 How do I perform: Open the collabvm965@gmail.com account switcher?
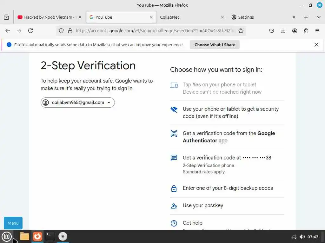click(x=77, y=103)
